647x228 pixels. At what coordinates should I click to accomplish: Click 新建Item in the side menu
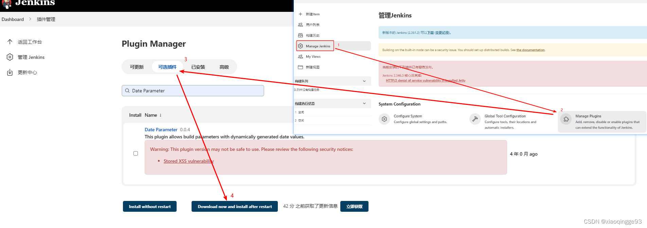point(312,14)
